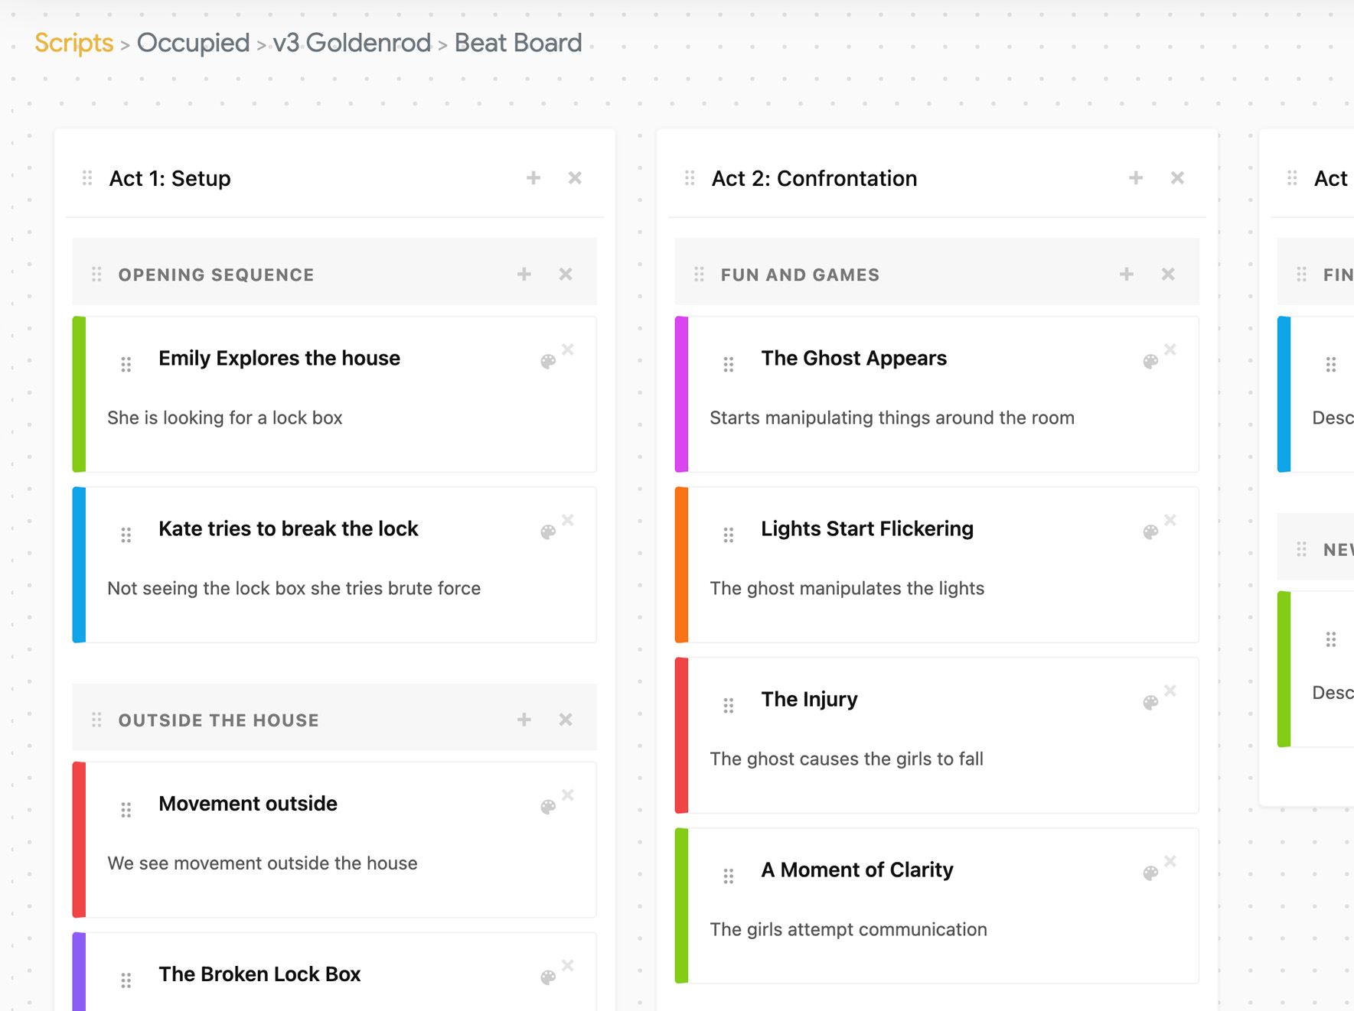Remove the Act 2: Confrontation column

[1177, 178]
